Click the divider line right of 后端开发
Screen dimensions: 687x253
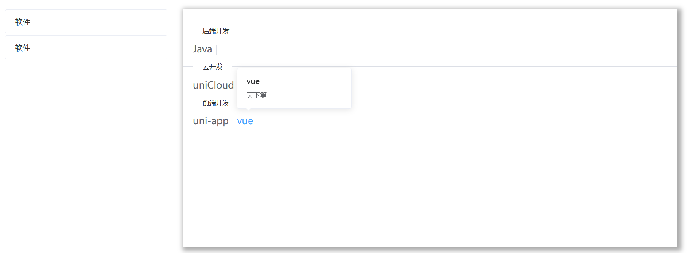(457, 31)
